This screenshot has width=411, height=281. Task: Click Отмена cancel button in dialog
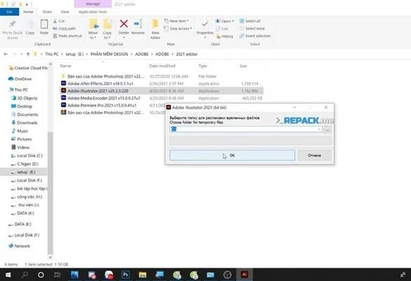point(315,155)
